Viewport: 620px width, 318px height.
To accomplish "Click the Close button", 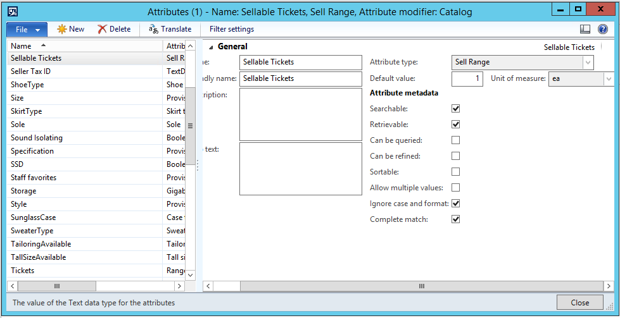I will coord(579,303).
